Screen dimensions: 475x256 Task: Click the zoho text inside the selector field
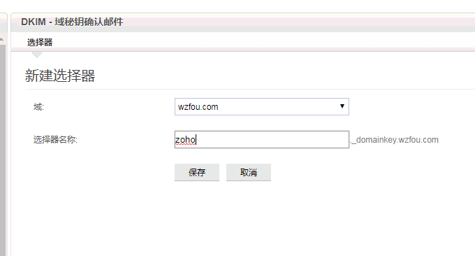[x=185, y=140]
